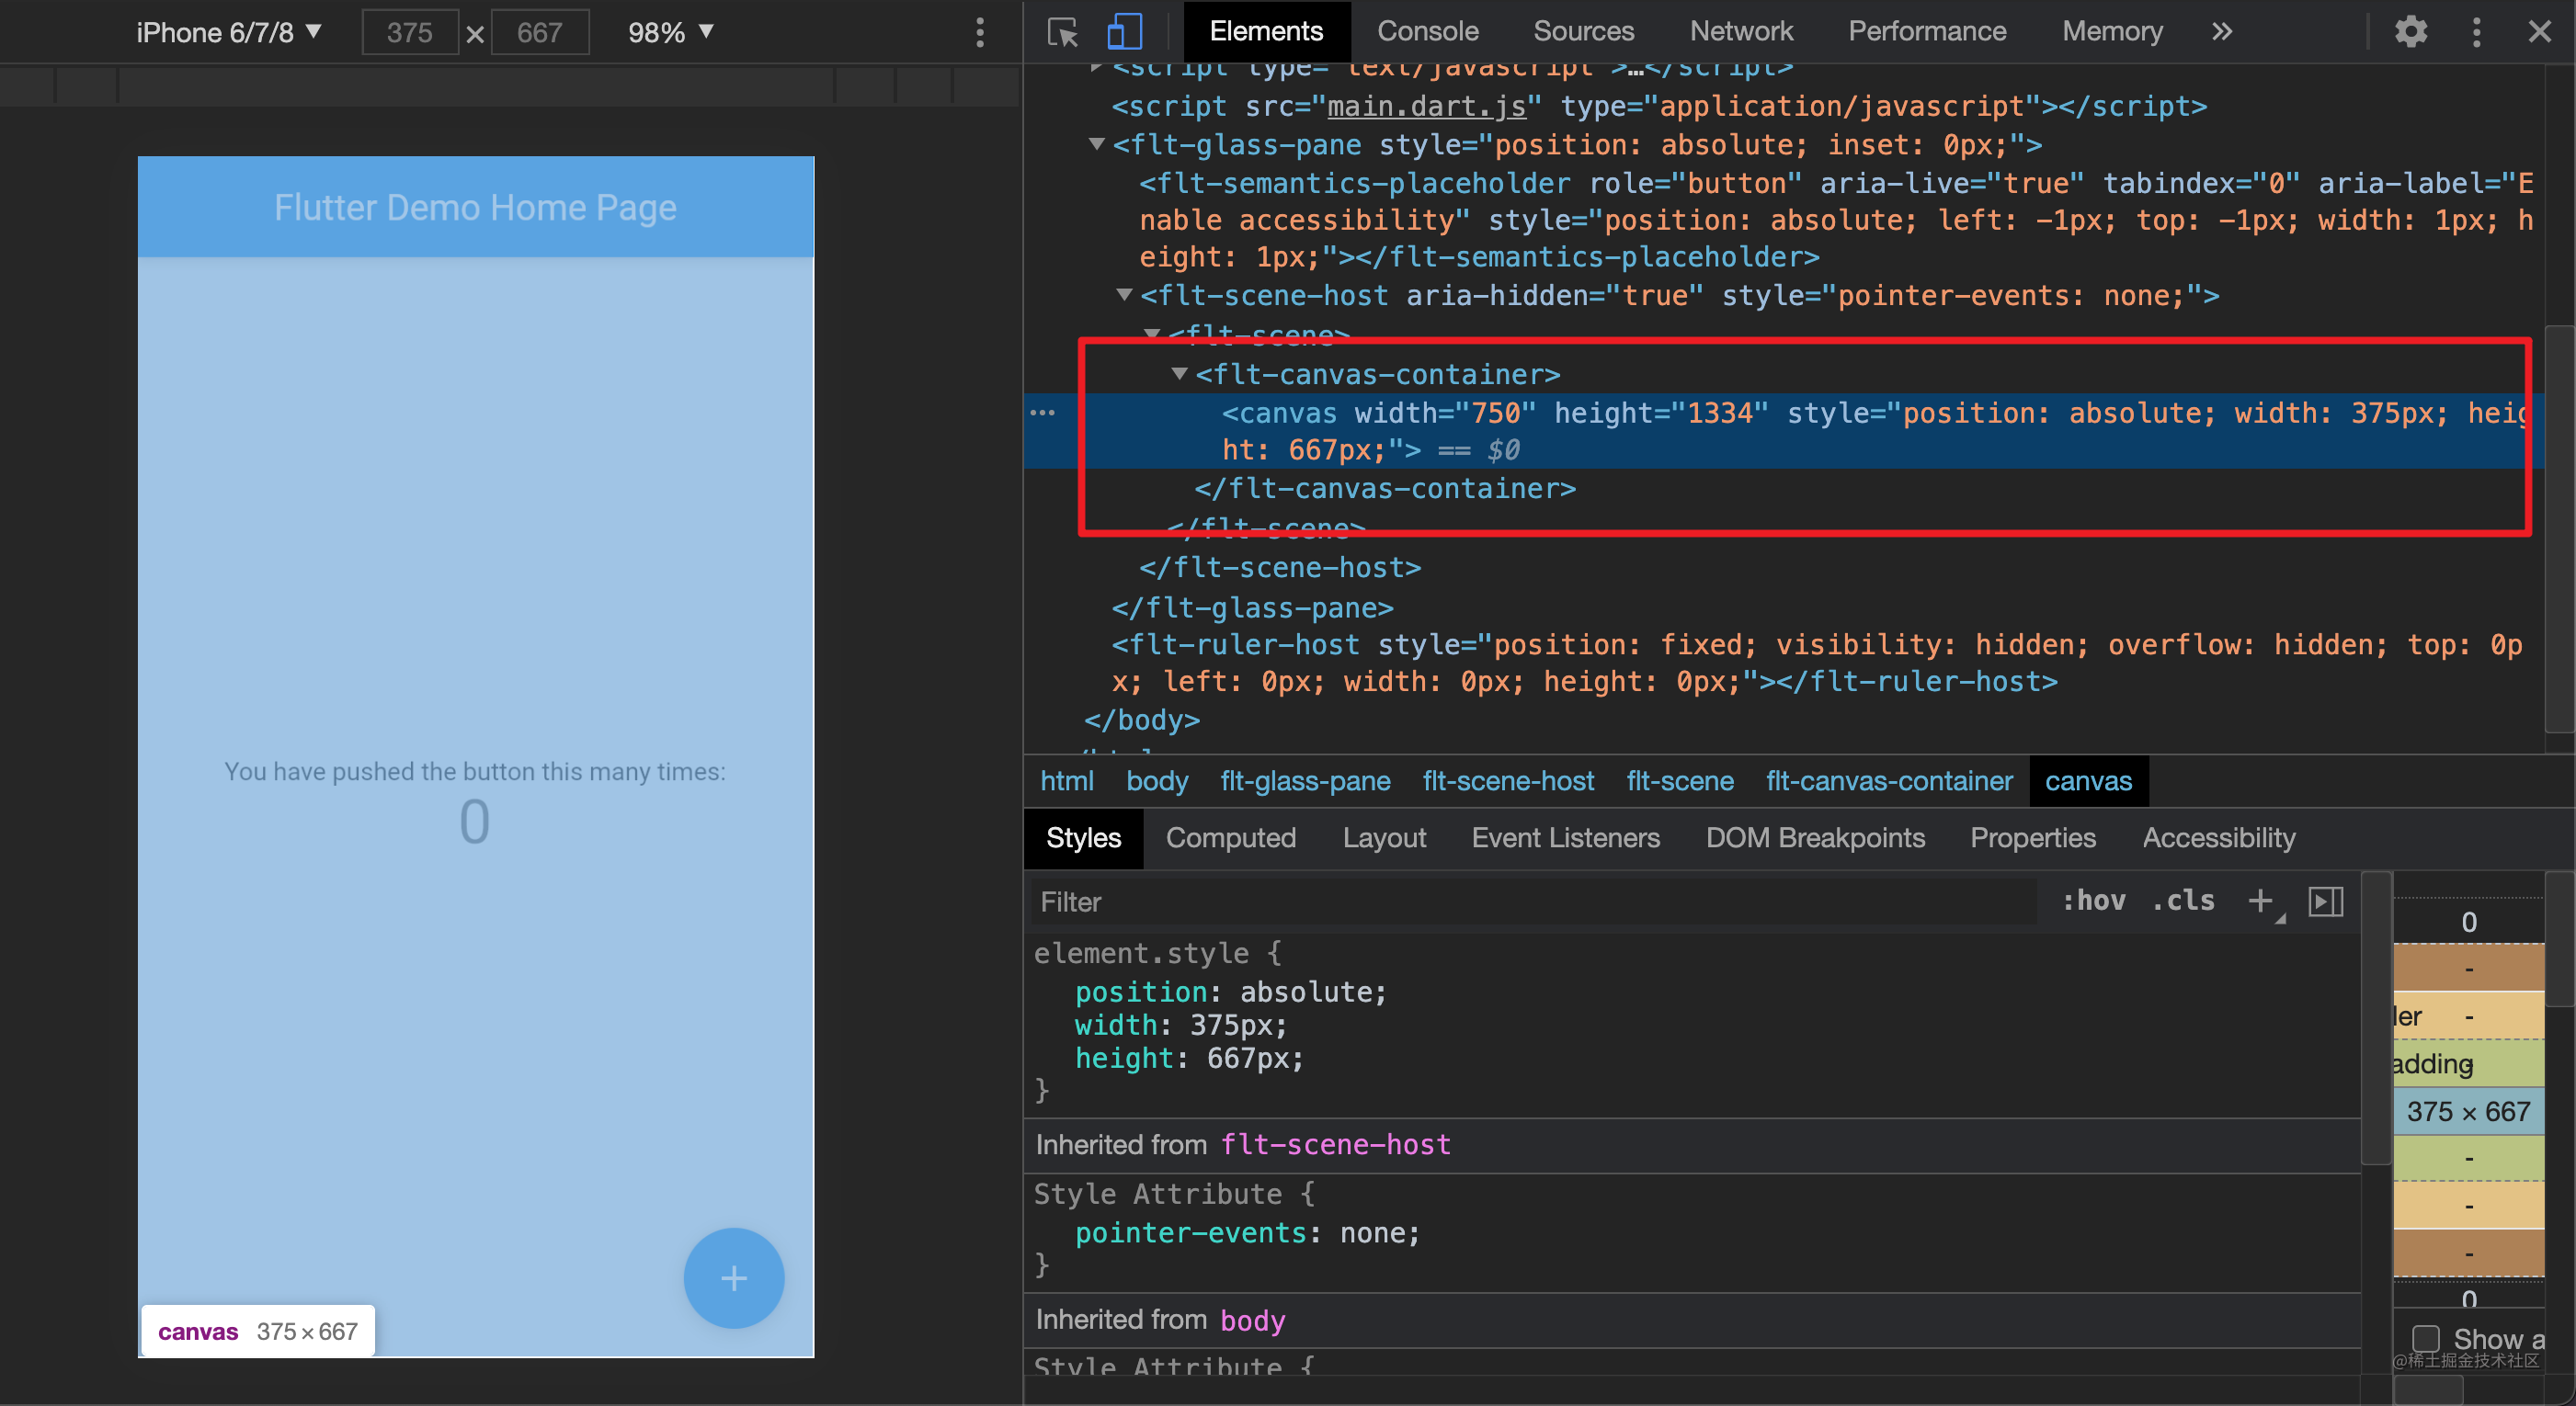Close the DevTools panel
The image size is (2576, 1406).
point(2539,32)
